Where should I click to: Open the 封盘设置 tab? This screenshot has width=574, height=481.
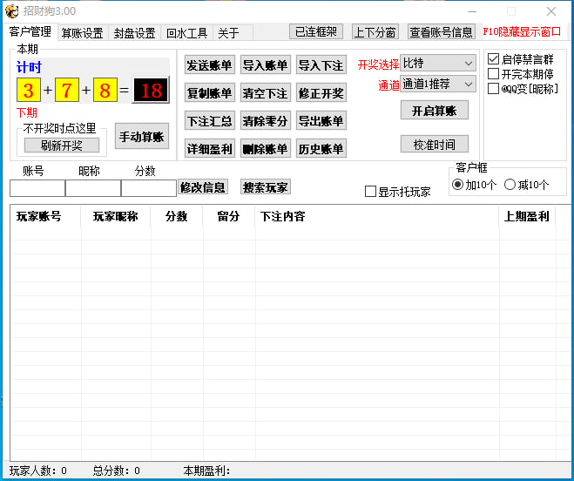click(134, 33)
